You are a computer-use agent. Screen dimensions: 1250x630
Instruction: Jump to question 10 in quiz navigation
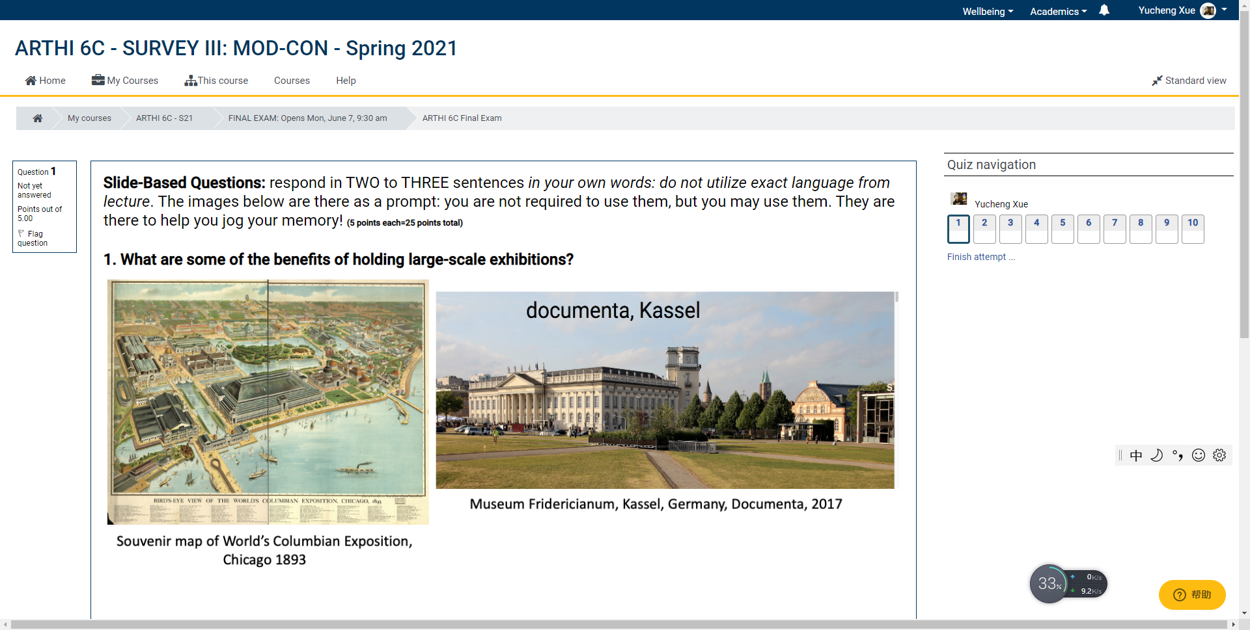click(x=1193, y=229)
